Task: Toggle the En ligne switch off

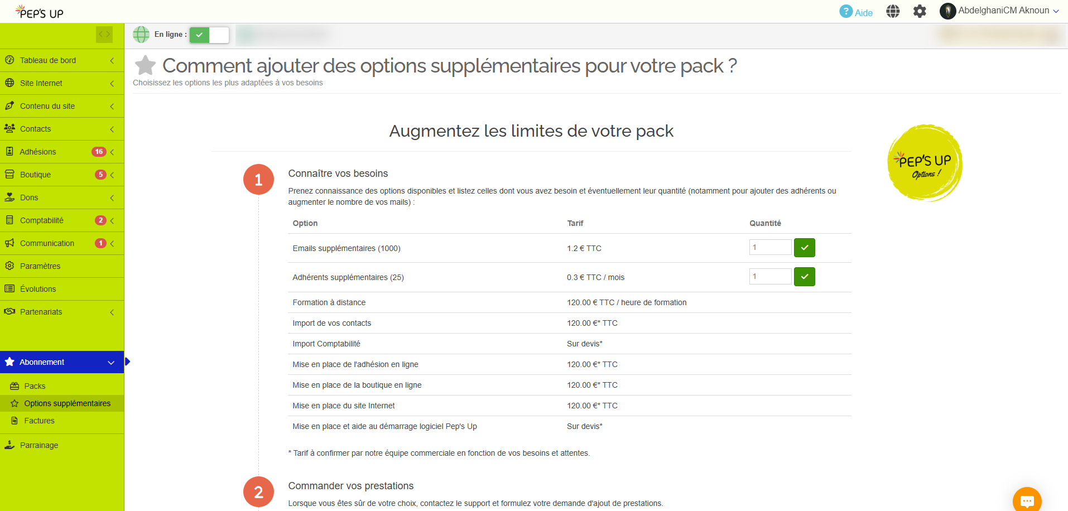Action: [x=209, y=35]
